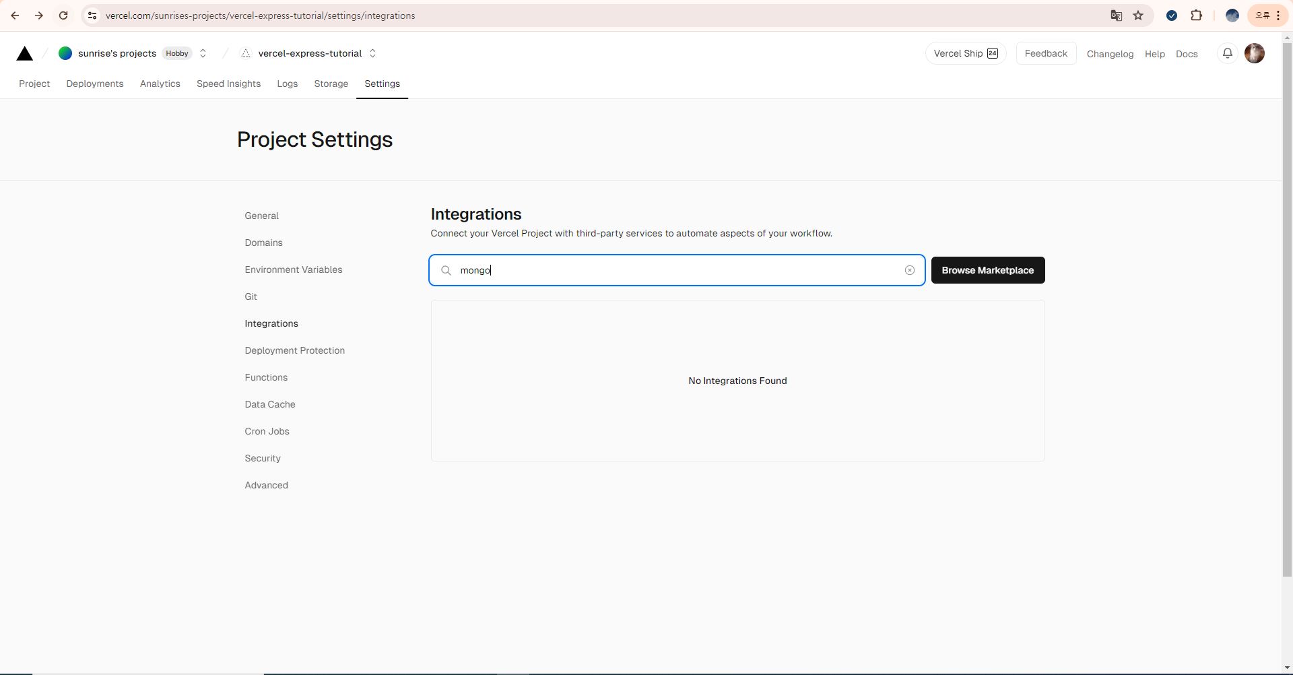Open Git settings in sidebar
The width and height of the screenshot is (1293, 675).
click(251, 296)
